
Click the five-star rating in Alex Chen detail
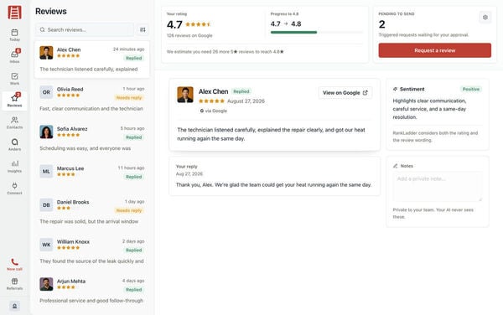point(211,101)
